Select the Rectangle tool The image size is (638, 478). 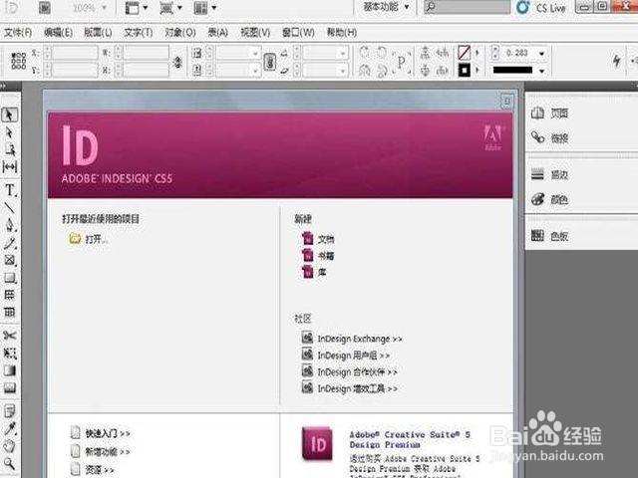[10, 278]
